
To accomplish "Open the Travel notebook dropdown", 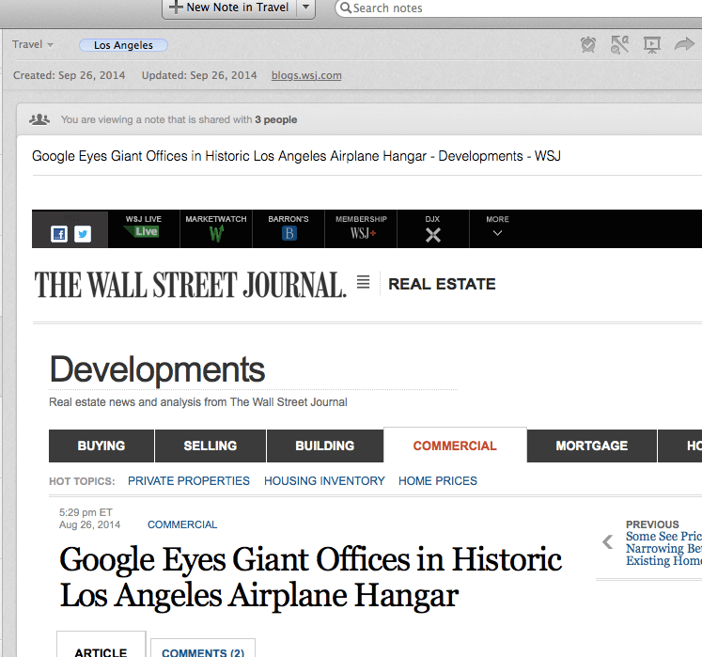I will tap(33, 45).
